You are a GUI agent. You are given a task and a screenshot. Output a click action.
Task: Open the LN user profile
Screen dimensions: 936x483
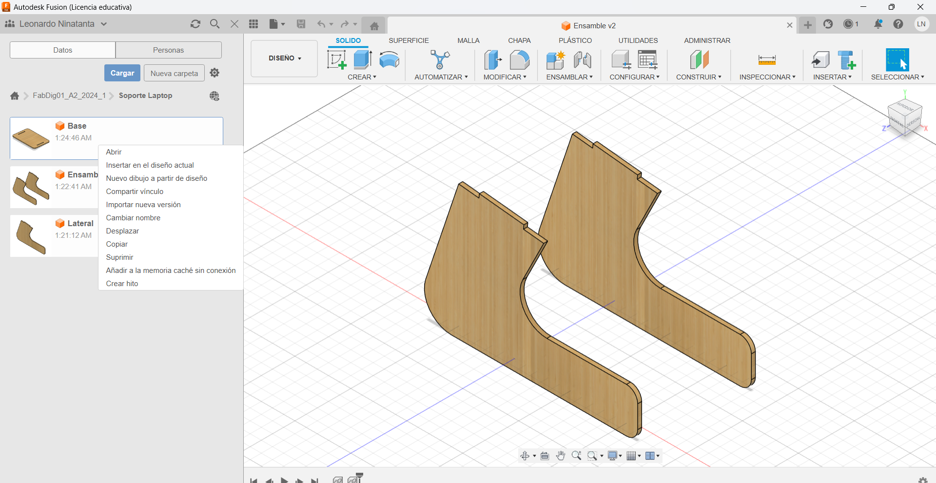(921, 24)
